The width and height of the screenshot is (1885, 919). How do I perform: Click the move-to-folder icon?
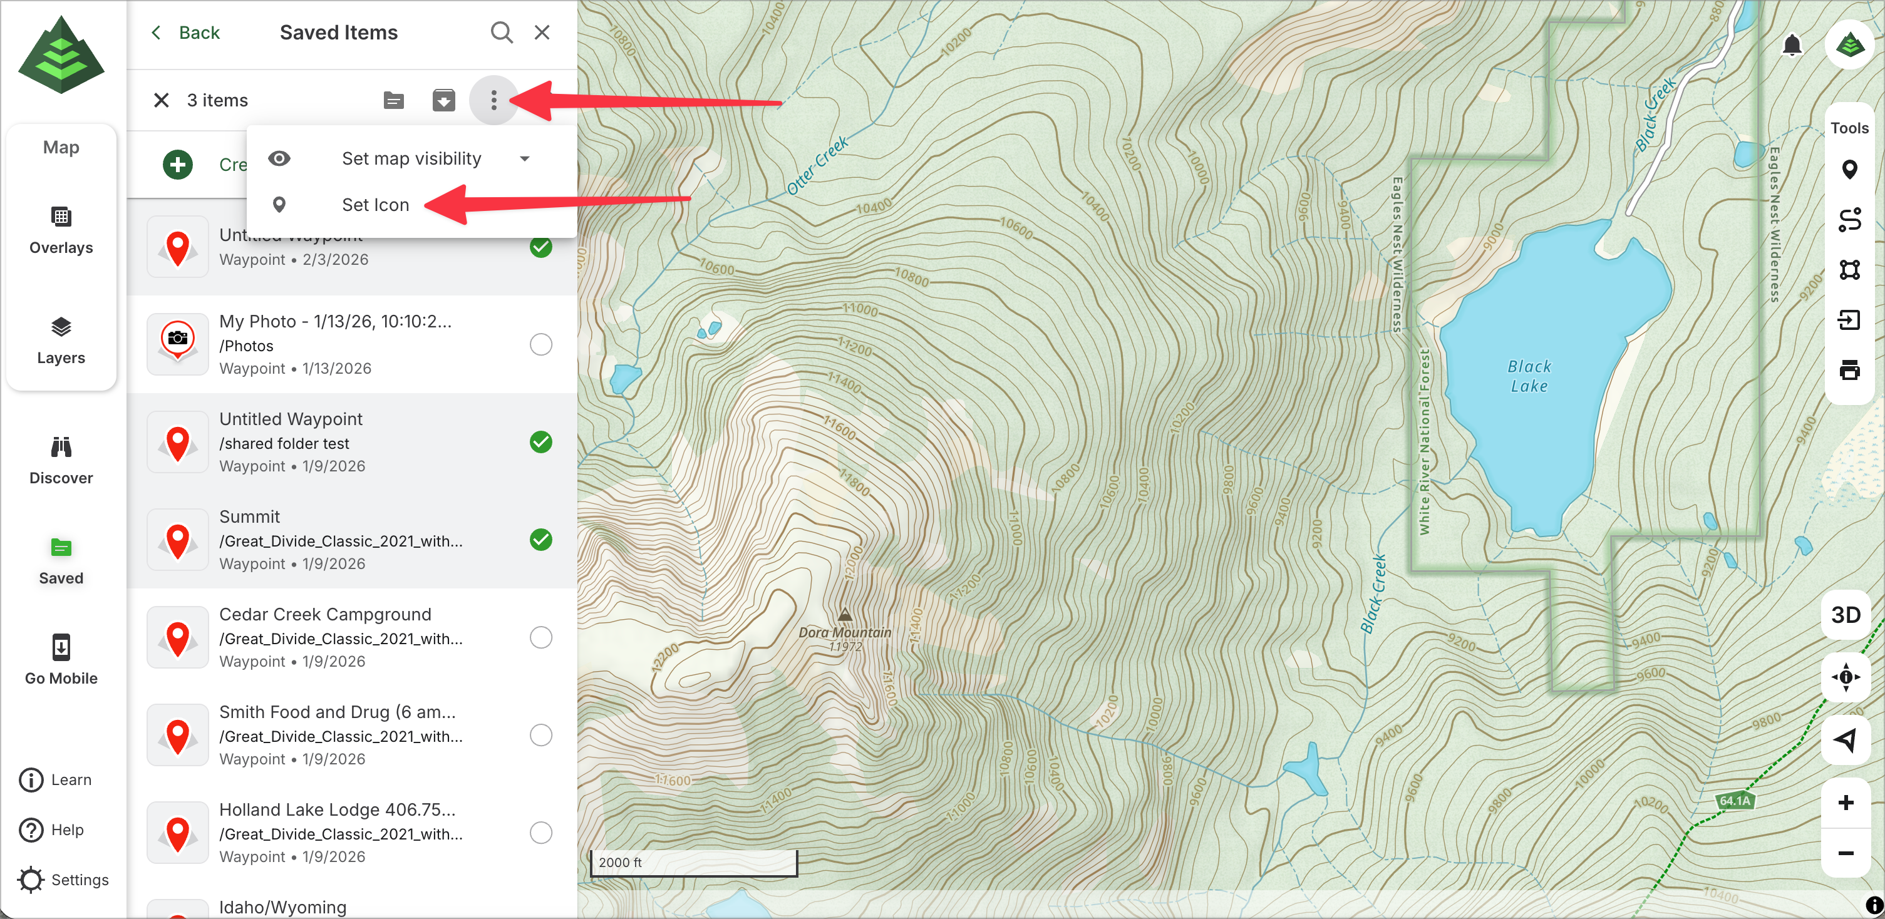(394, 100)
